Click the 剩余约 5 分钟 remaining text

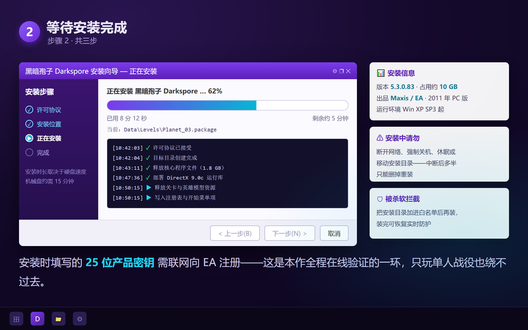[331, 118]
